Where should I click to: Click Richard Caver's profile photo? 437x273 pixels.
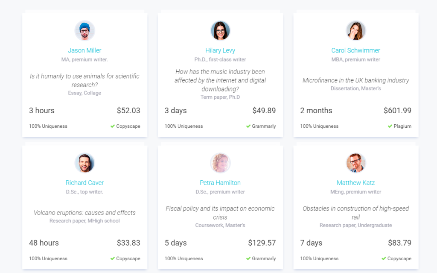click(x=85, y=163)
